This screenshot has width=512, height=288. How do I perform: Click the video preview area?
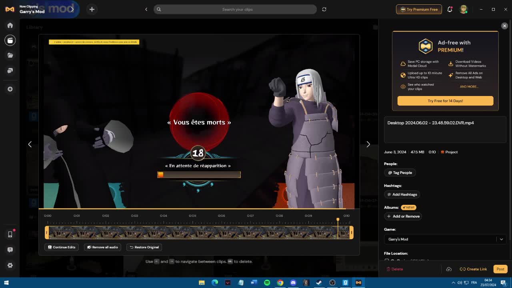point(199,122)
